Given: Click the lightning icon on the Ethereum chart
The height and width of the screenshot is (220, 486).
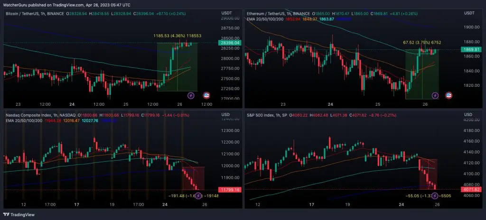Looking at the screenshot, I should click(x=435, y=95).
